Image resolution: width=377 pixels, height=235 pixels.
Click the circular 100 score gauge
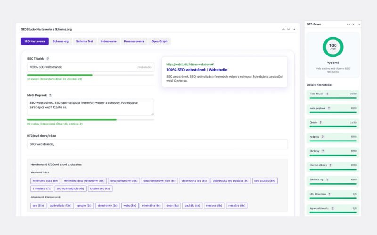point(333,47)
